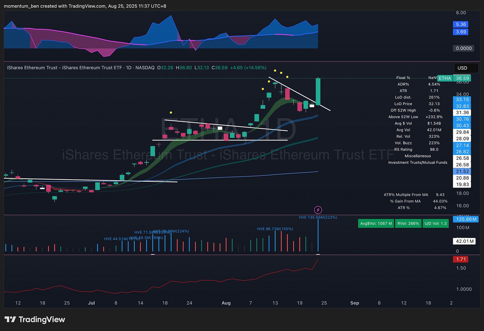Viewport: 484px width, 331px height.
Task: Click the Investment Trusts/Mutual Funds industry label
Action: tap(418, 163)
